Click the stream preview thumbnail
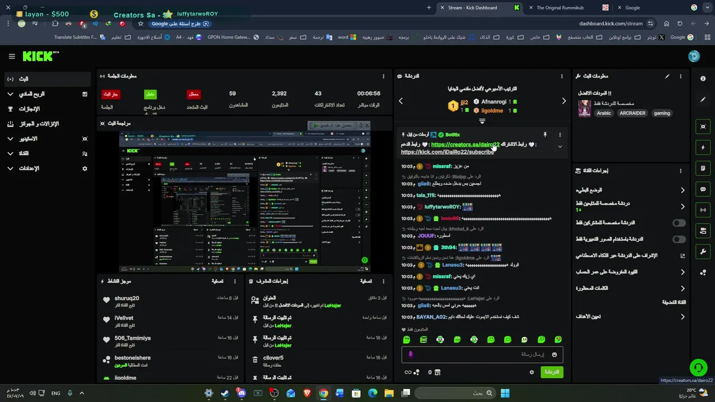 [x=245, y=202]
